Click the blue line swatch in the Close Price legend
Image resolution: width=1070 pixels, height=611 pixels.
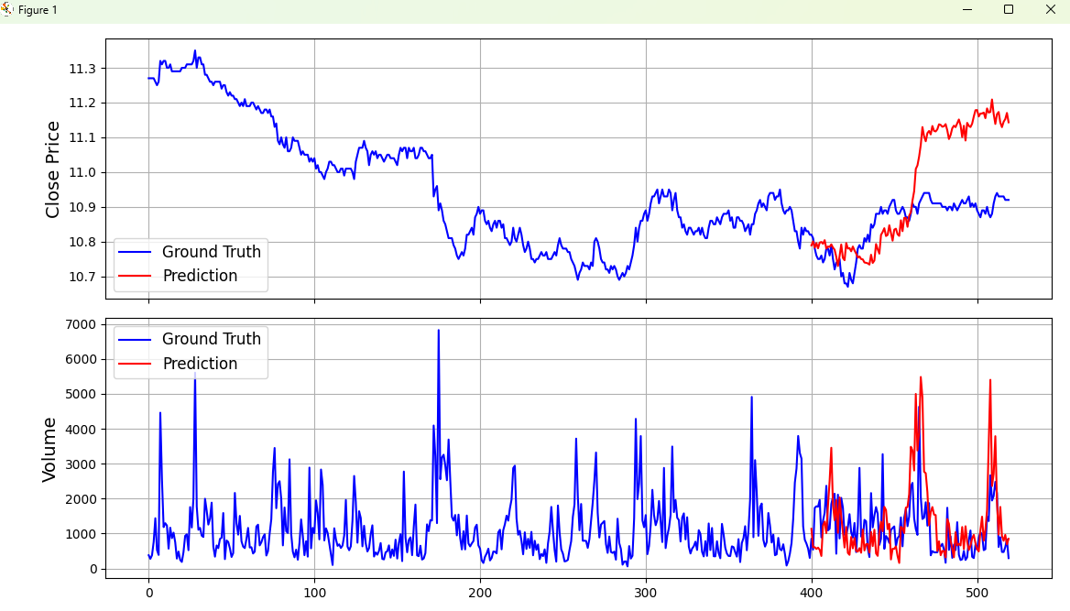click(x=135, y=252)
